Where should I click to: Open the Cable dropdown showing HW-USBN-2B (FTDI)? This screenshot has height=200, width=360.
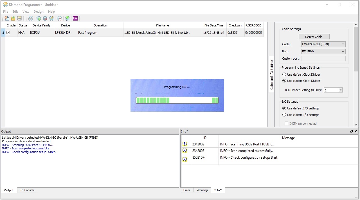coord(323,44)
